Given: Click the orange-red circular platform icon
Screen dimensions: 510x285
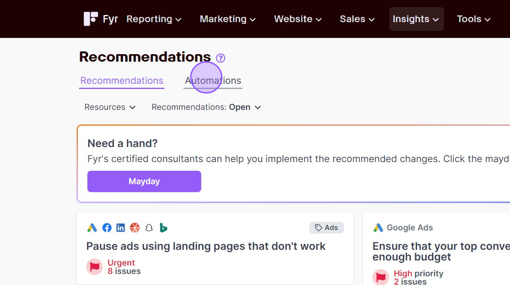Looking at the screenshot, I should [x=135, y=228].
